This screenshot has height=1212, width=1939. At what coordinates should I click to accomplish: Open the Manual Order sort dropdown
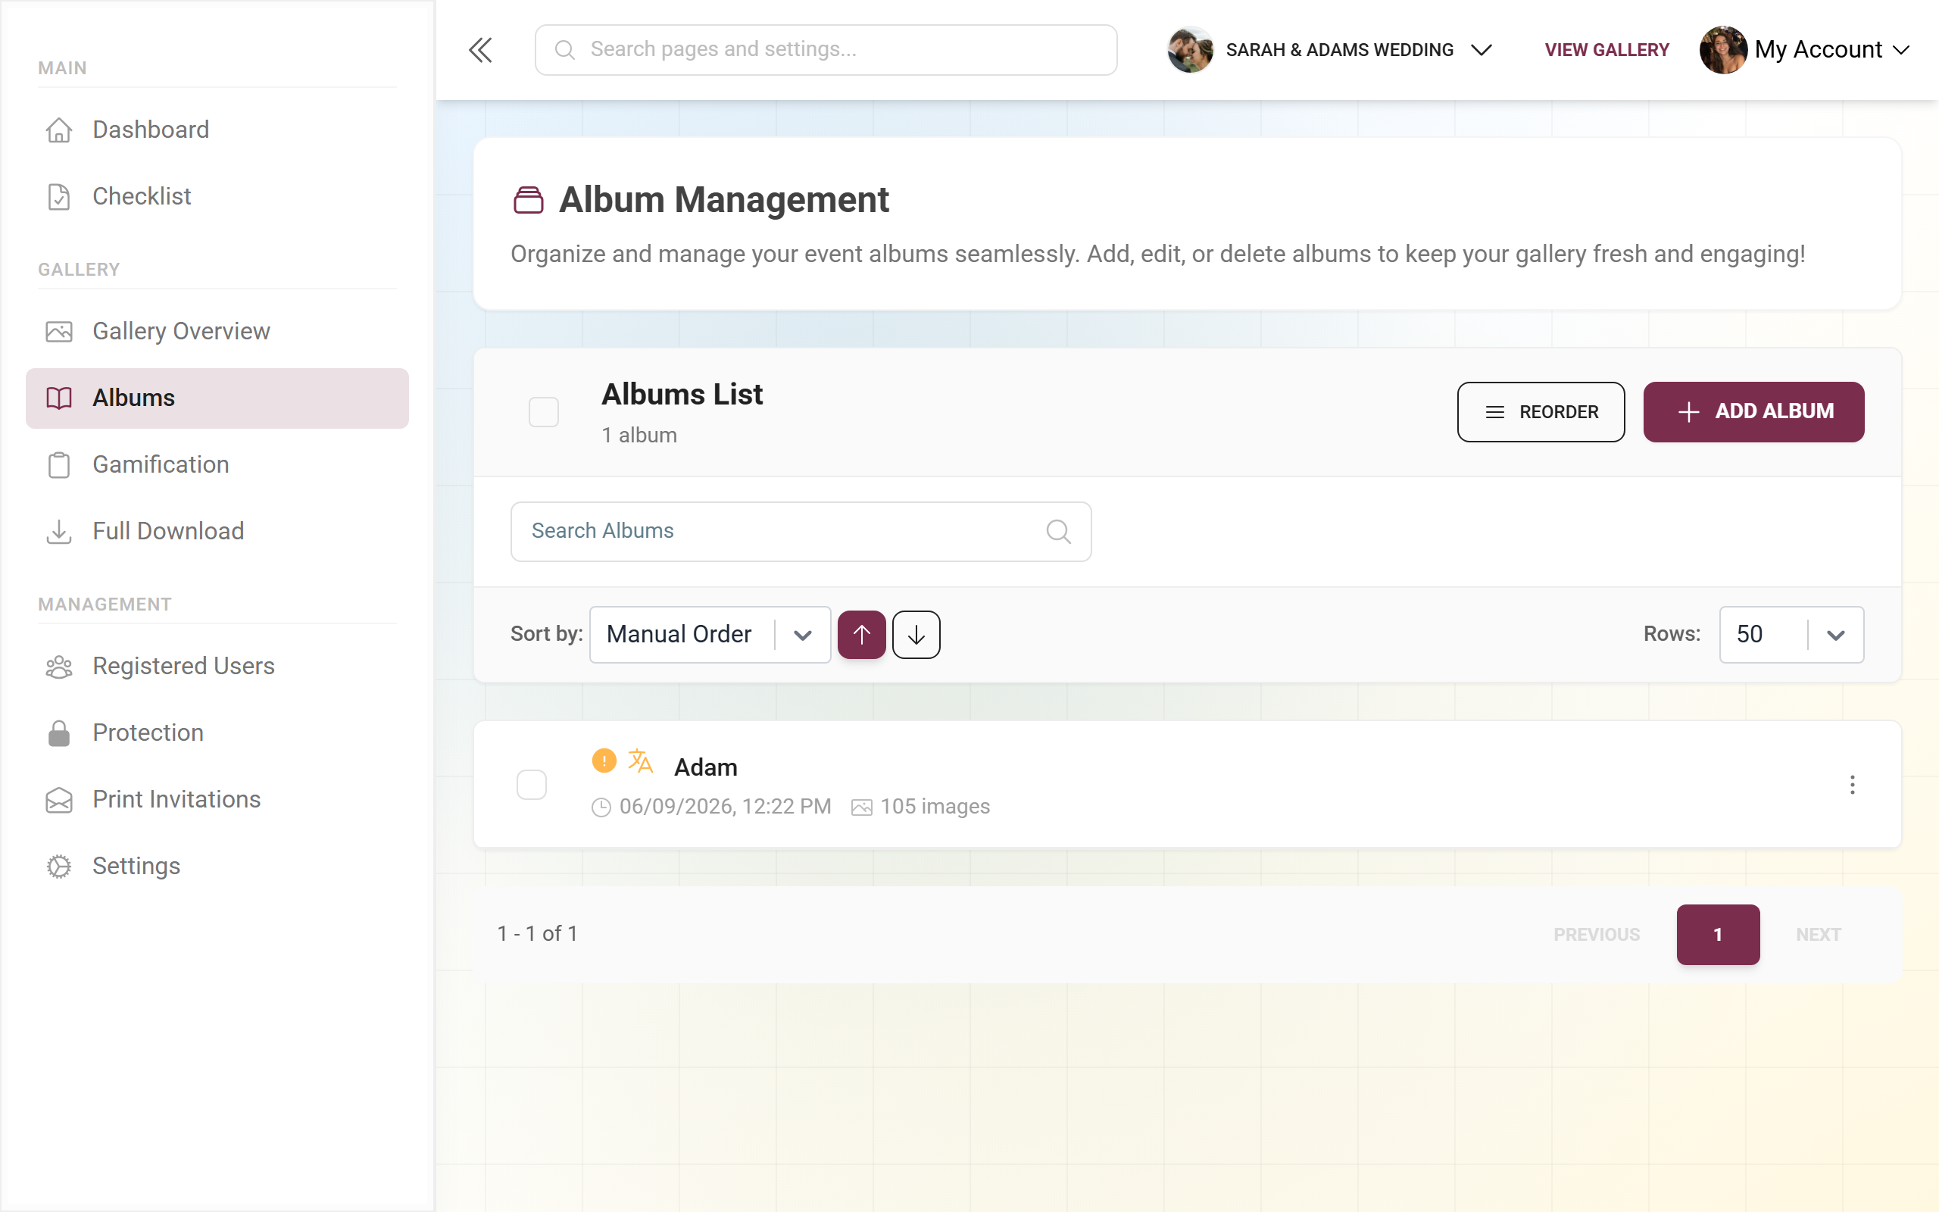[710, 635]
